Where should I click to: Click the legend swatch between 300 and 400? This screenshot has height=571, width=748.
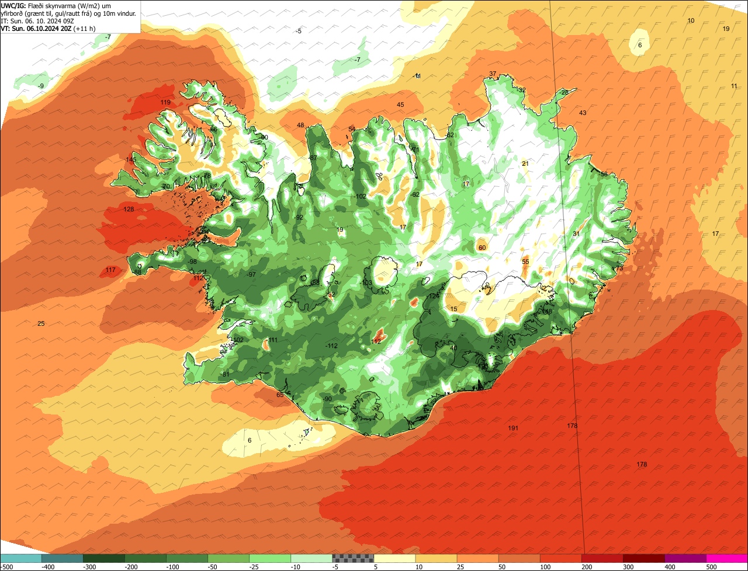(x=643, y=558)
